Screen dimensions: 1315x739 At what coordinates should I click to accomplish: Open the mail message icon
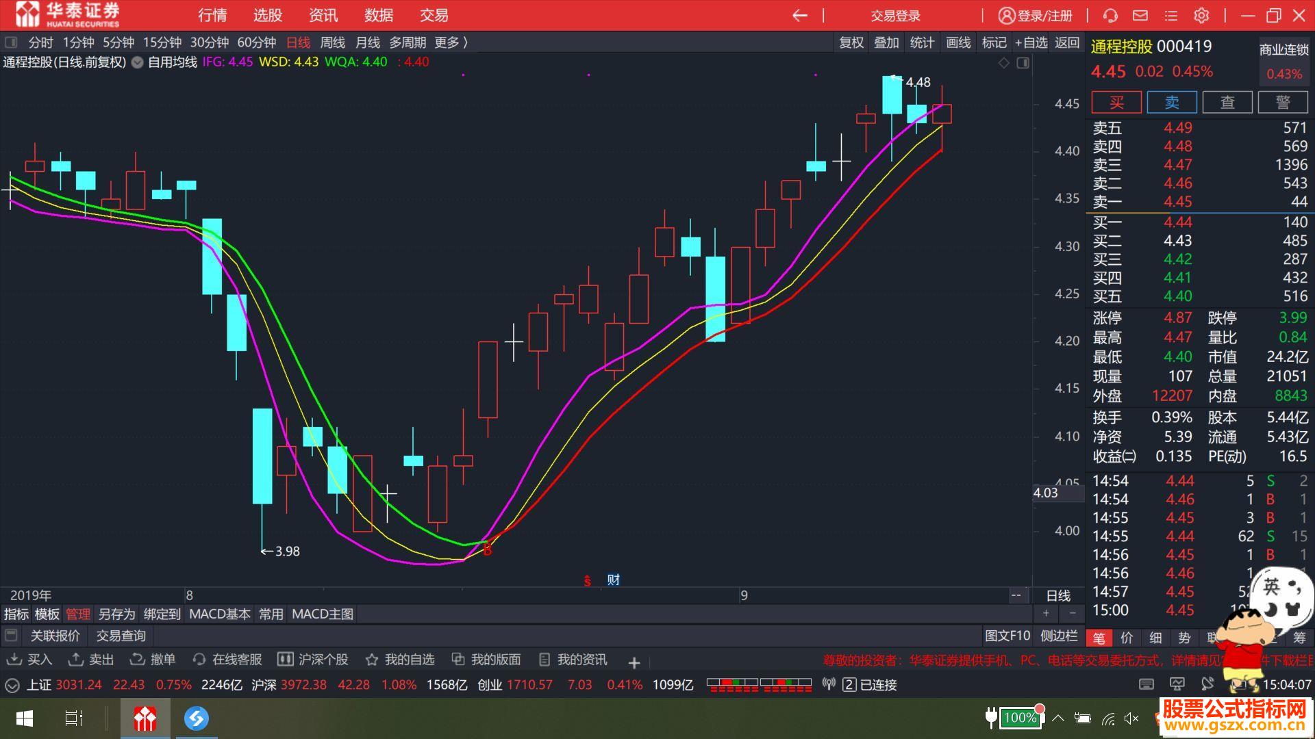[1140, 15]
